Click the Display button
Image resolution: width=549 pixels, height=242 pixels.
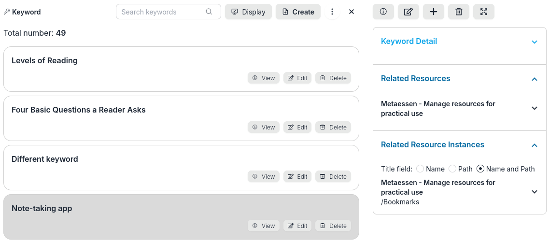(249, 12)
